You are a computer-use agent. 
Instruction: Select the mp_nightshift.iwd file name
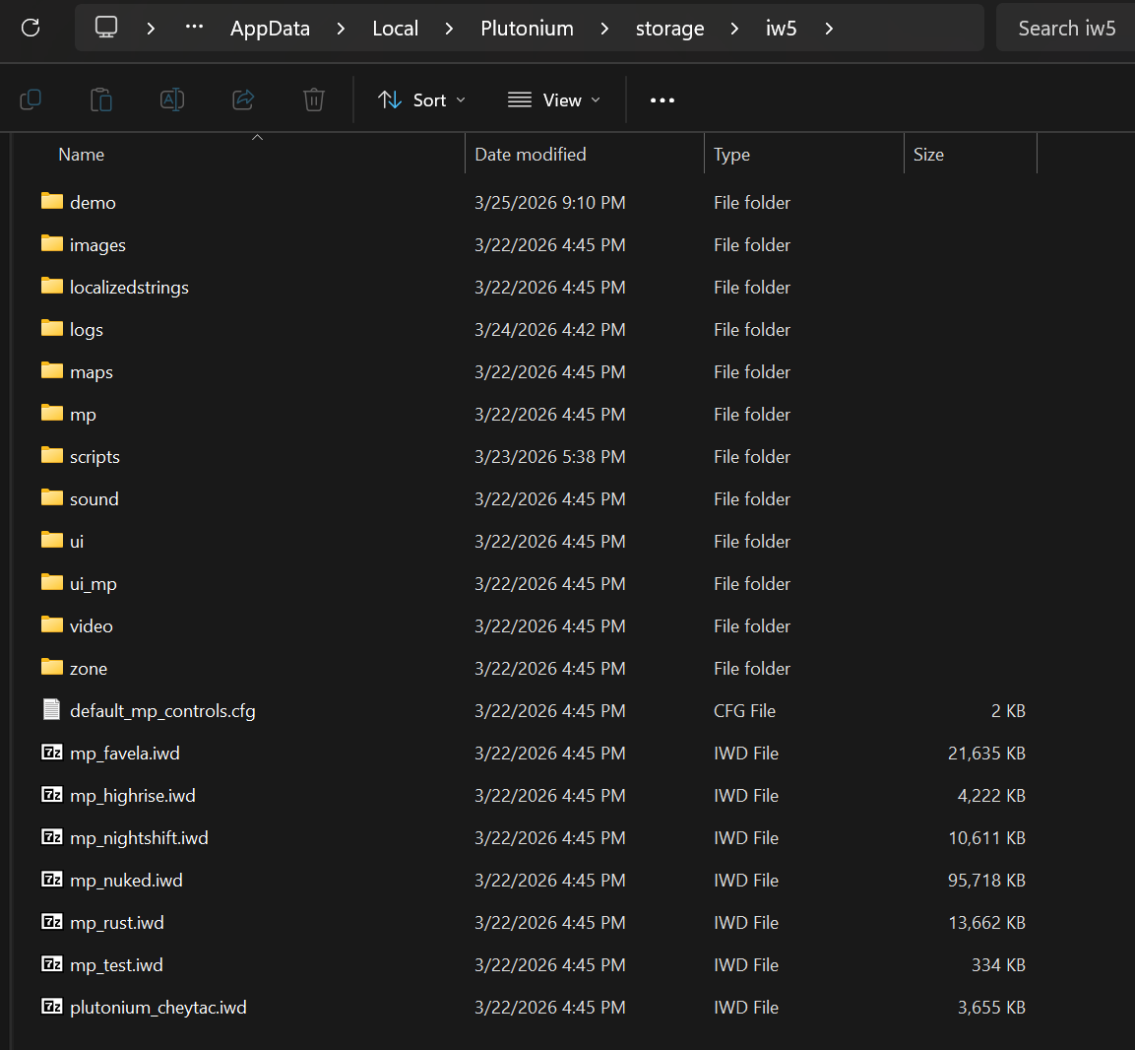coord(139,837)
